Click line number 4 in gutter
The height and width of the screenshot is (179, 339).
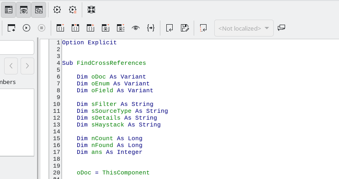tap(58, 63)
